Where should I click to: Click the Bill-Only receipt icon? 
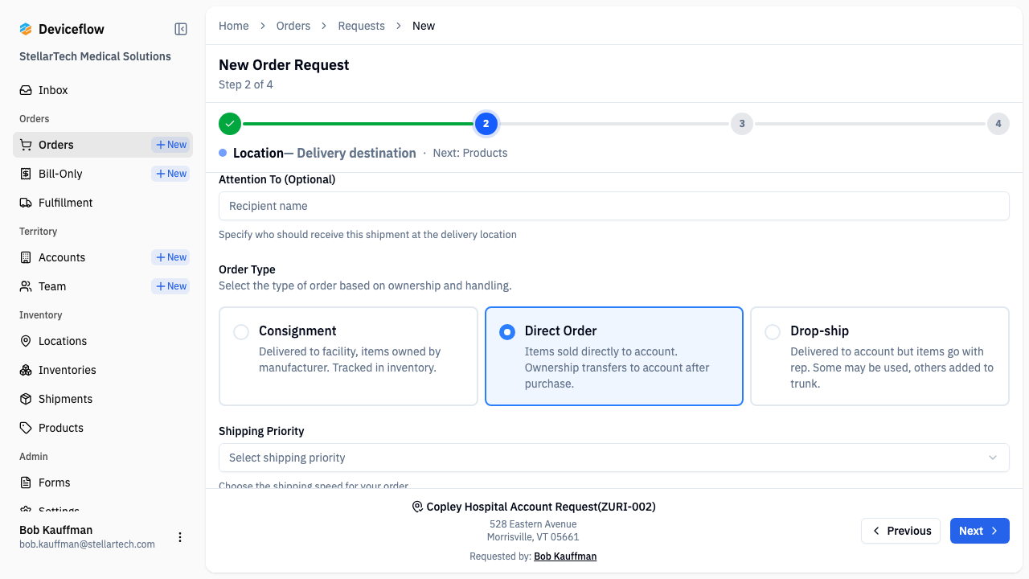coord(26,174)
